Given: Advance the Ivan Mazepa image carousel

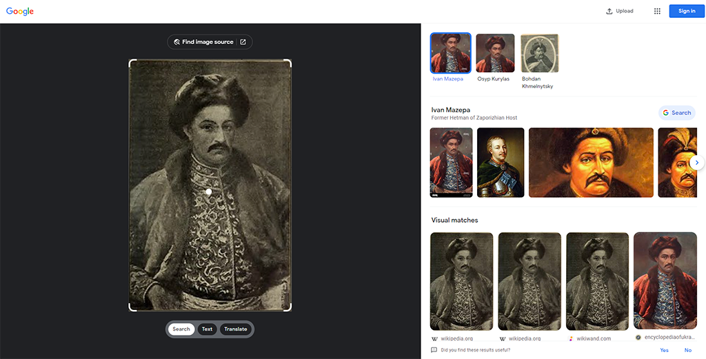Looking at the screenshot, I should coord(697,163).
